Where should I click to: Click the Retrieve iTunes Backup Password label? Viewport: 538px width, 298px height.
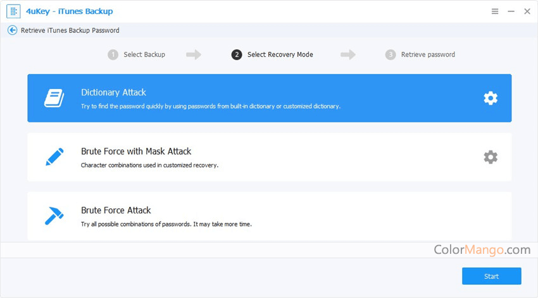click(x=70, y=30)
